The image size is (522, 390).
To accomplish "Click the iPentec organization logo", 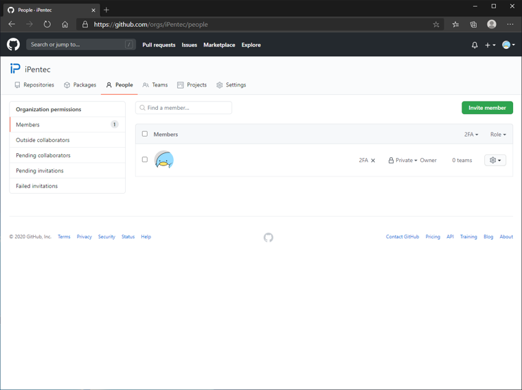I will [15, 69].
